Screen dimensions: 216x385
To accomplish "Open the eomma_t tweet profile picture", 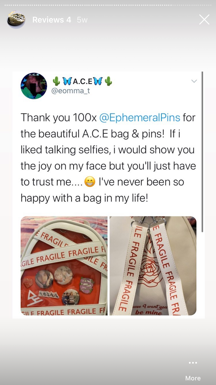I will pos(34,86).
